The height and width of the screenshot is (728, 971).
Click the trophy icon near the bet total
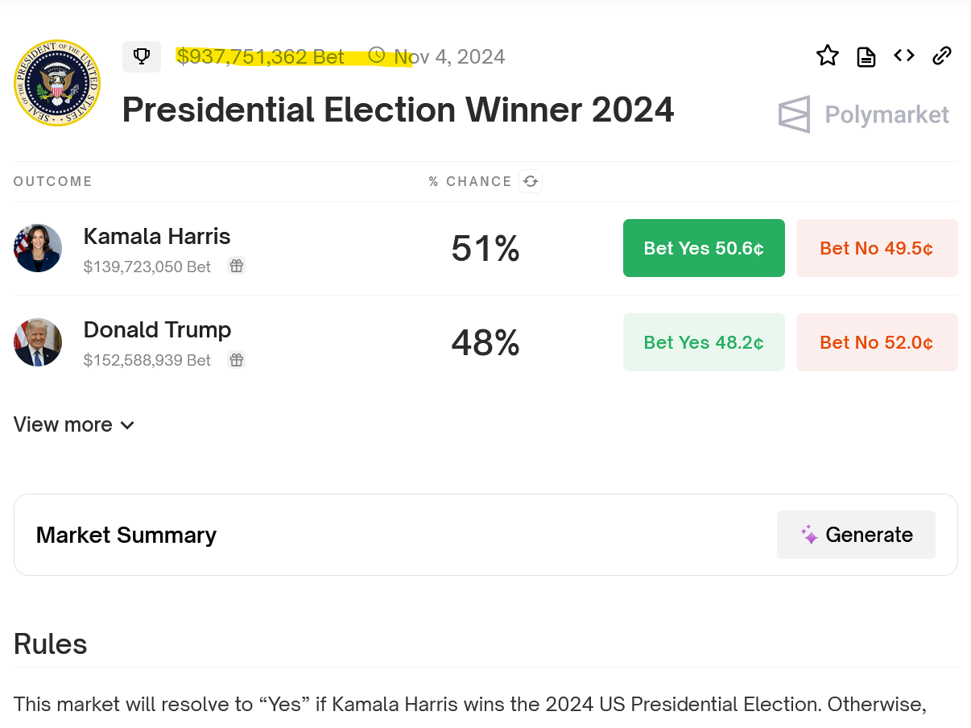[142, 56]
